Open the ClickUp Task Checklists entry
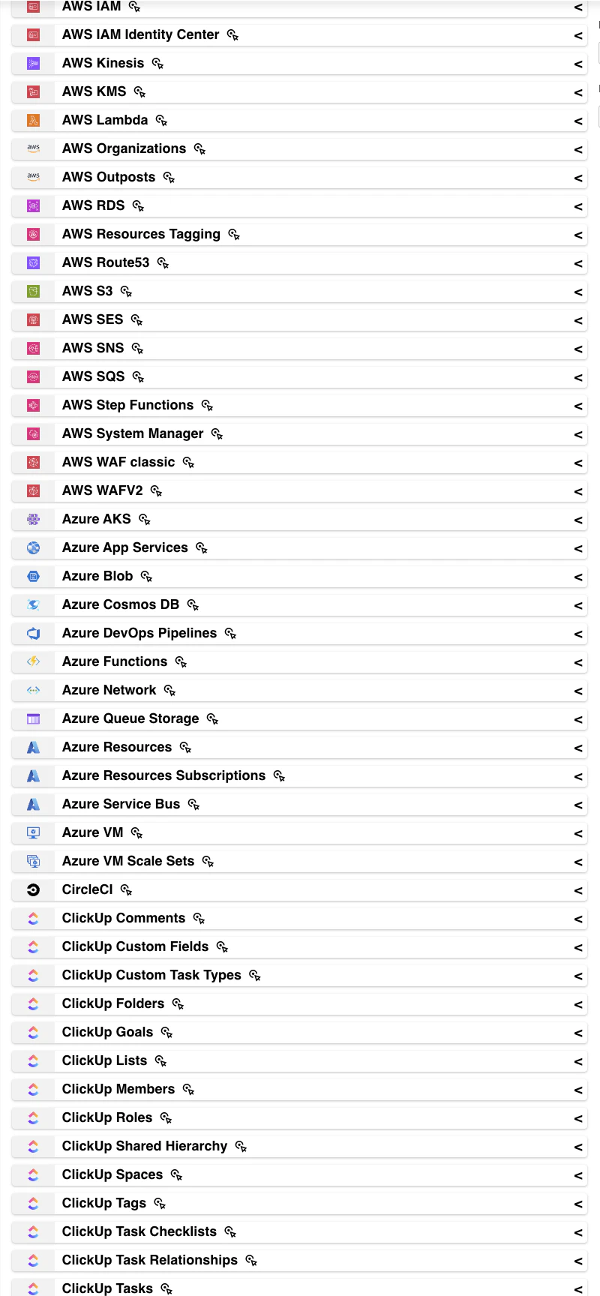 [x=299, y=1231]
